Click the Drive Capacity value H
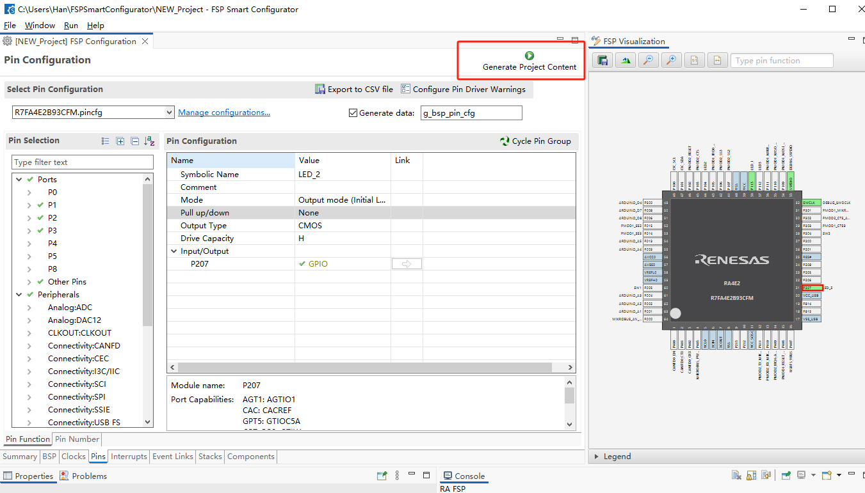The image size is (865, 493). 302,239
